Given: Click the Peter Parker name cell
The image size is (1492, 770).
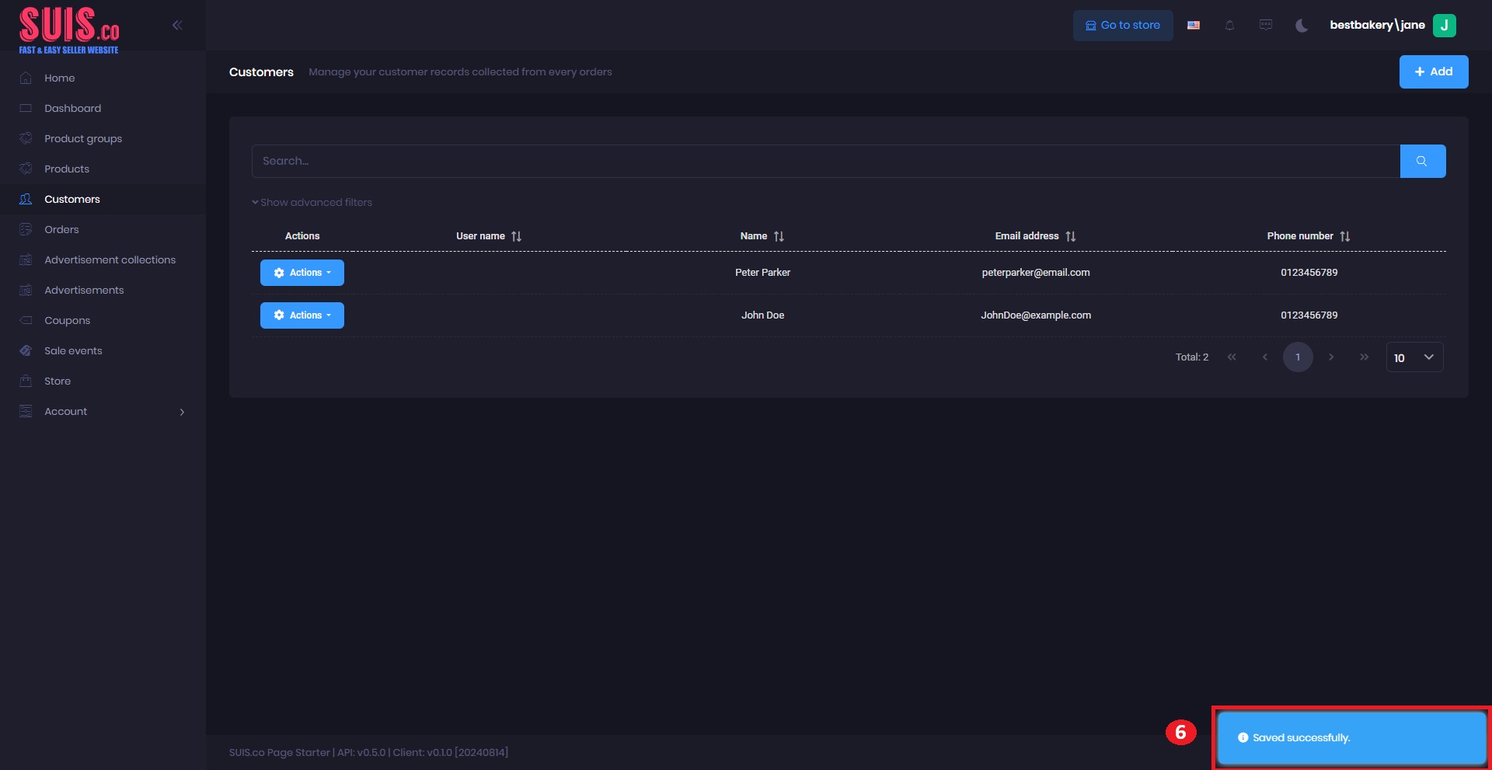Looking at the screenshot, I should 762,273.
